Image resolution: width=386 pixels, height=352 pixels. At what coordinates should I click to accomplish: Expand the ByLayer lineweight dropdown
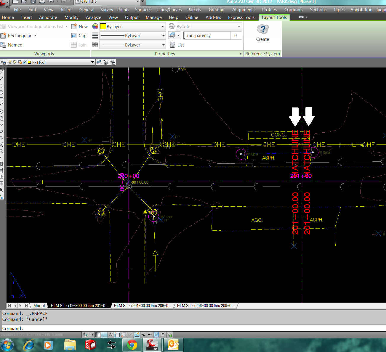point(163,36)
